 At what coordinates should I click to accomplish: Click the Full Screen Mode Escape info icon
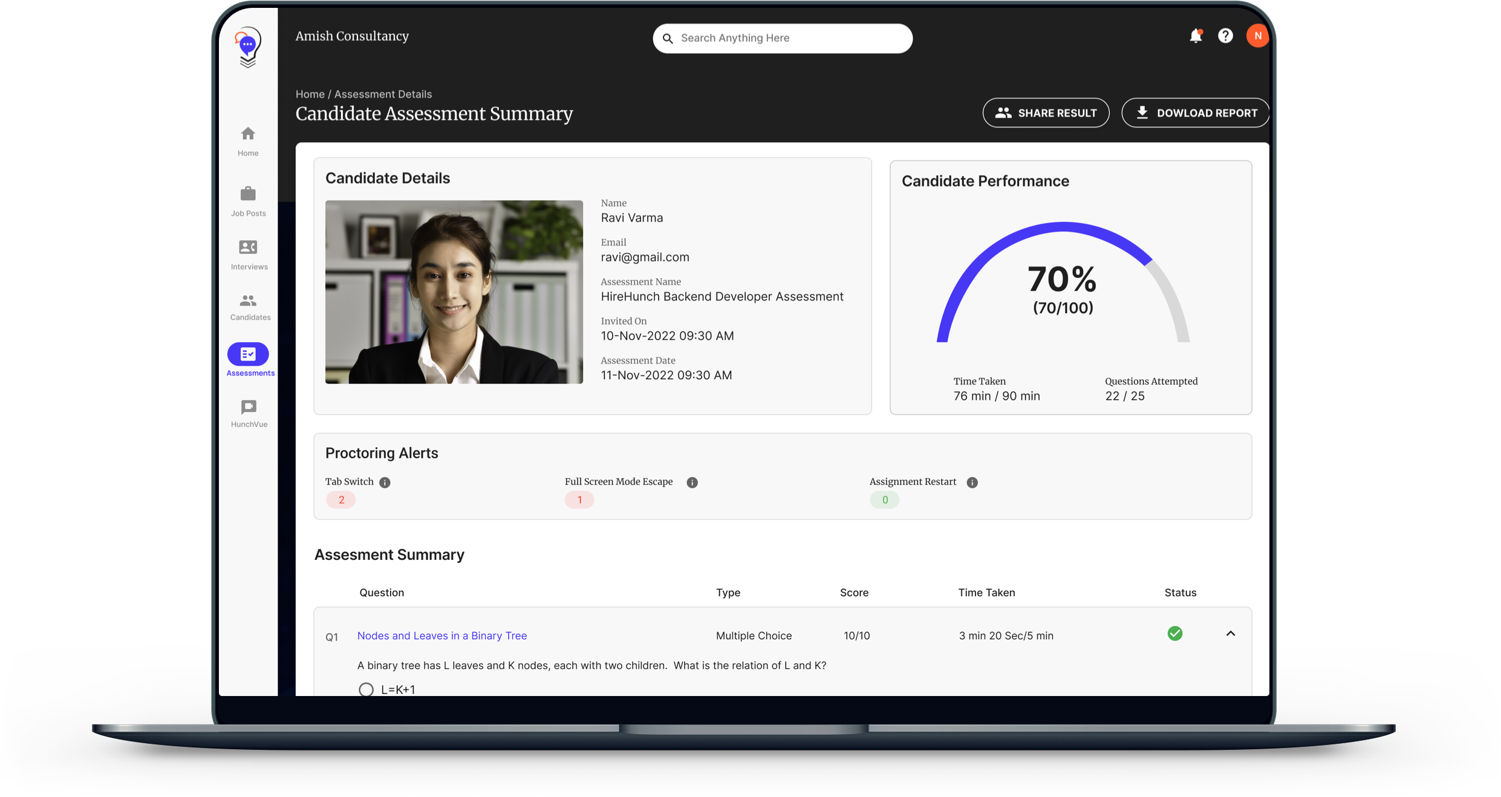tap(692, 483)
